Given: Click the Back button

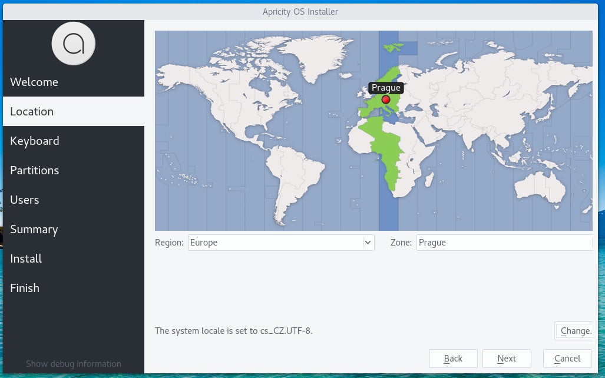Looking at the screenshot, I should pyautogui.click(x=453, y=359).
